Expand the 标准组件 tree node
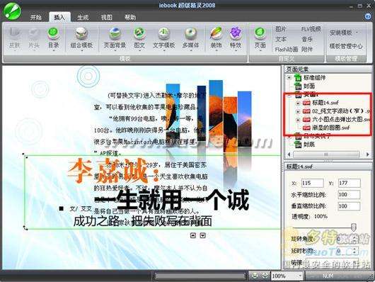Viewport: 375px width, 282px height. 289,78
